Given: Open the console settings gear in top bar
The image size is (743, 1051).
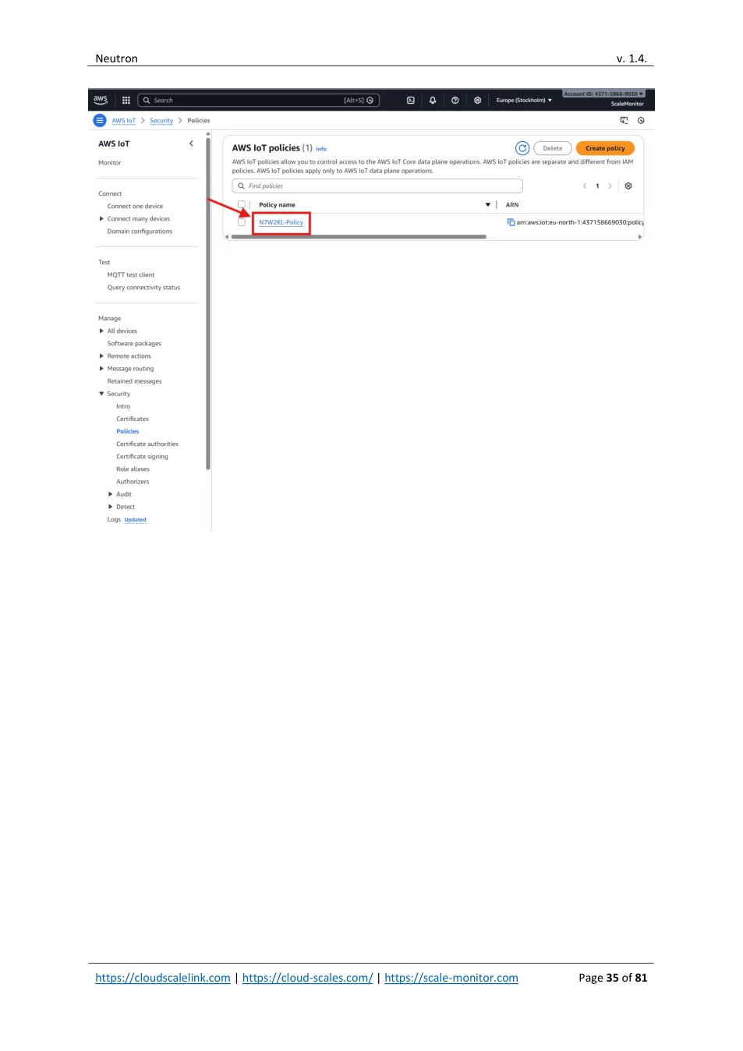Looking at the screenshot, I should 477,100.
